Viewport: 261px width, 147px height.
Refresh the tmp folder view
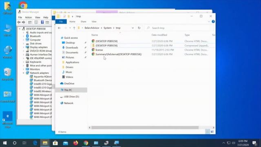pyautogui.click(x=139, y=28)
